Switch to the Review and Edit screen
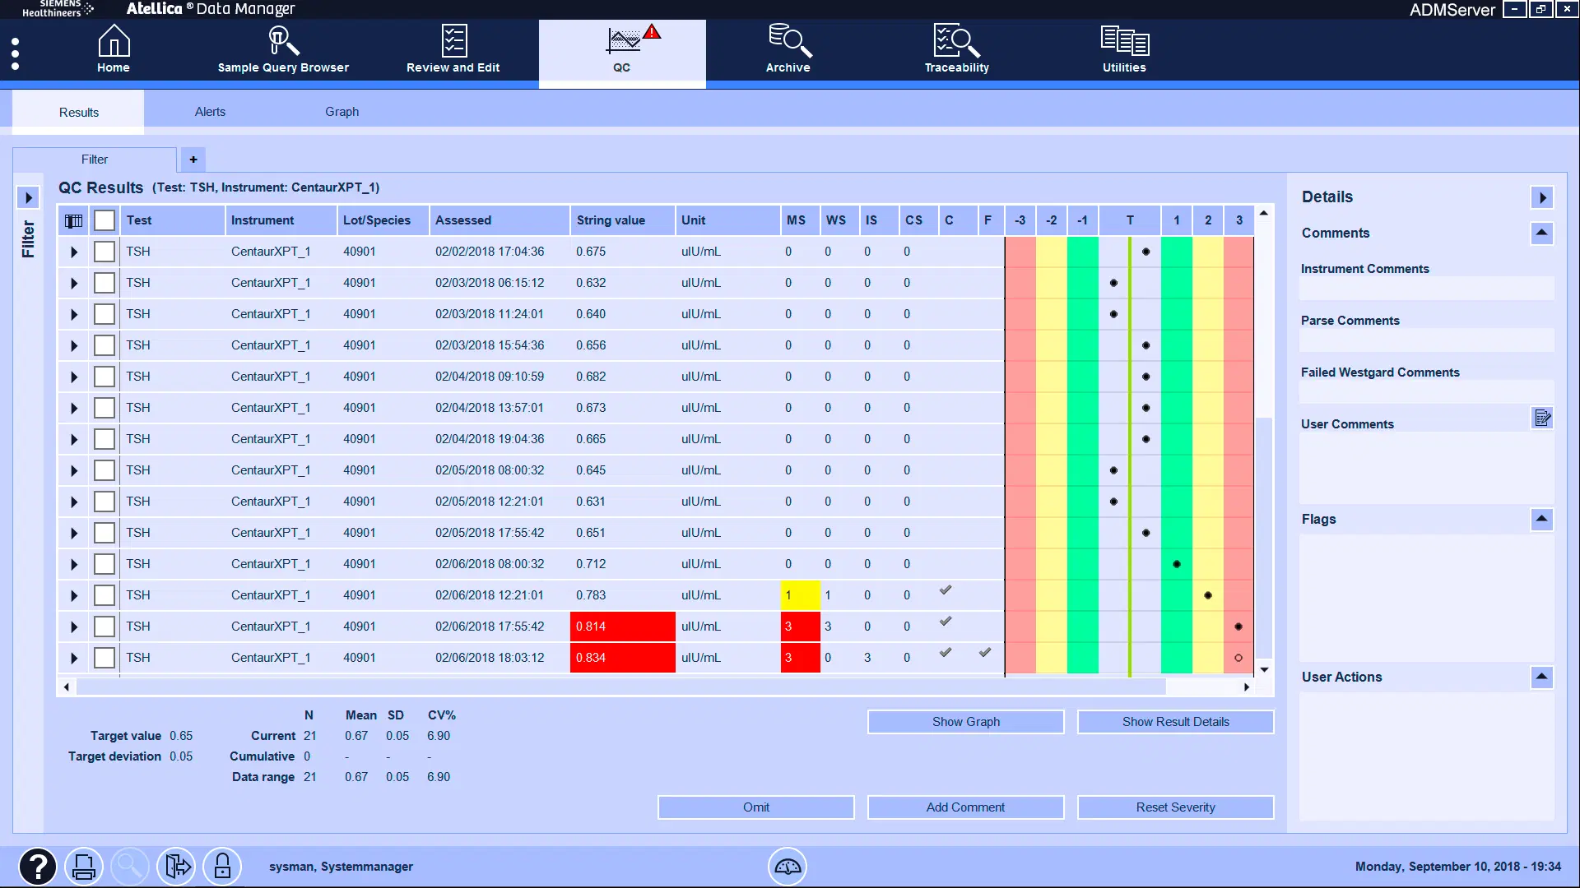1580x888 pixels. (x=453, y=49)
